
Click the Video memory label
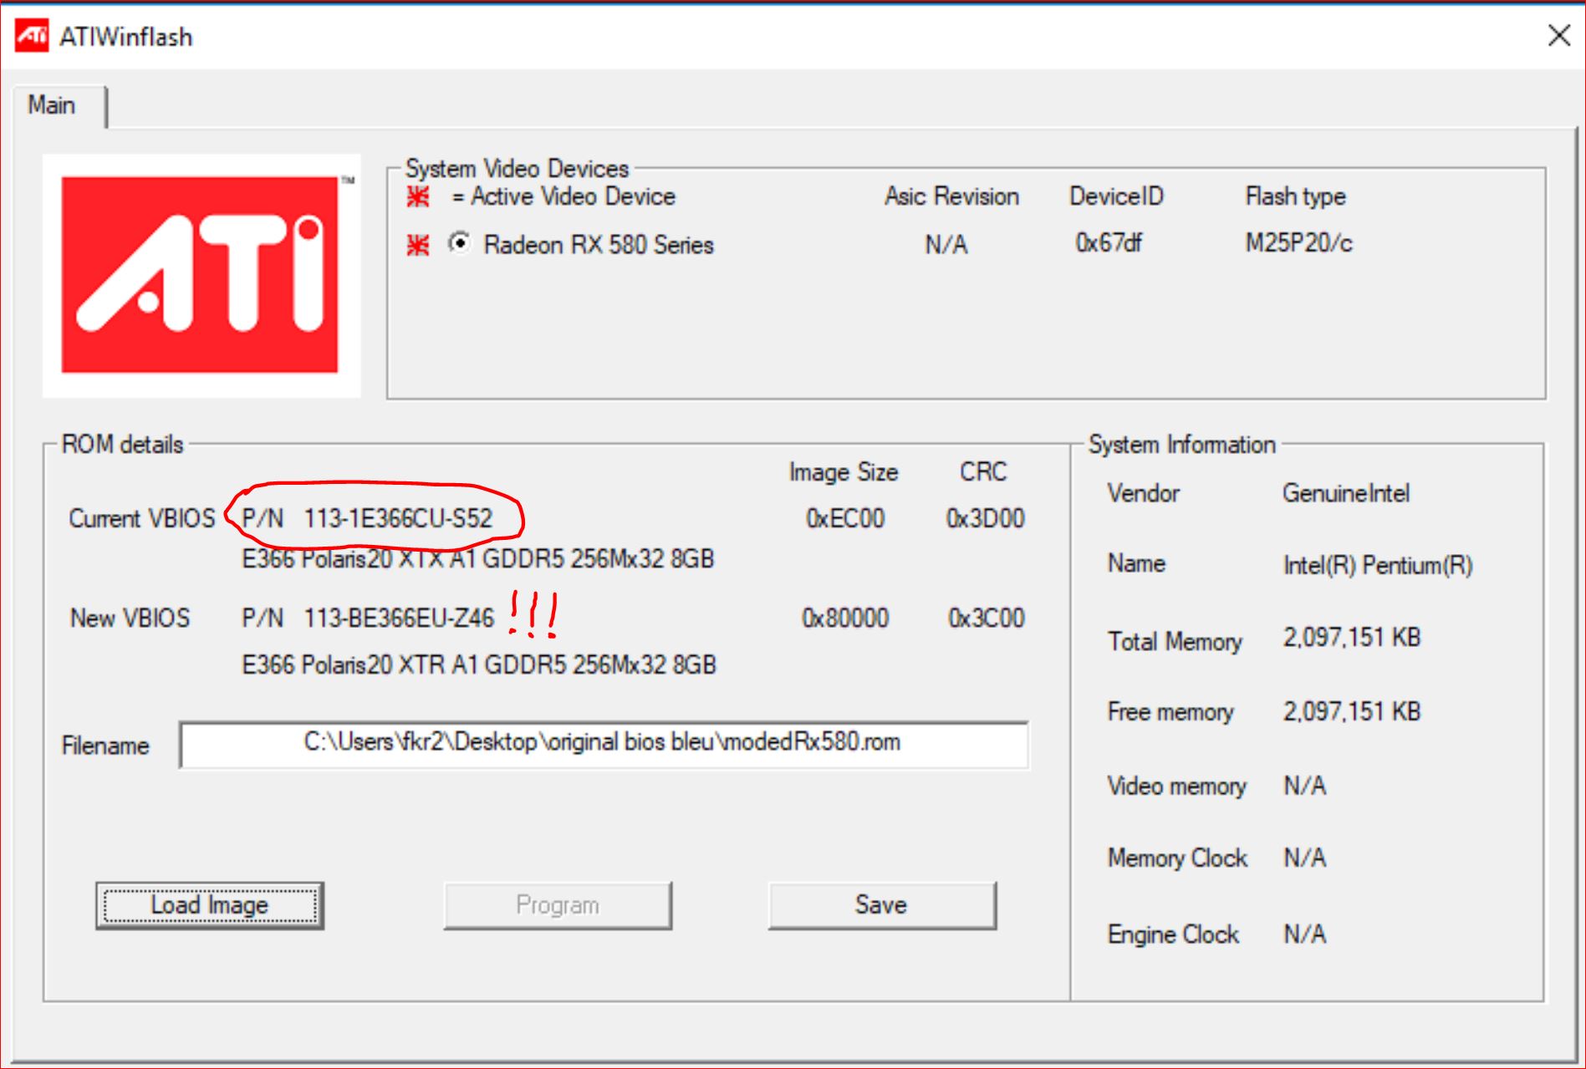tap(1176, 786)
